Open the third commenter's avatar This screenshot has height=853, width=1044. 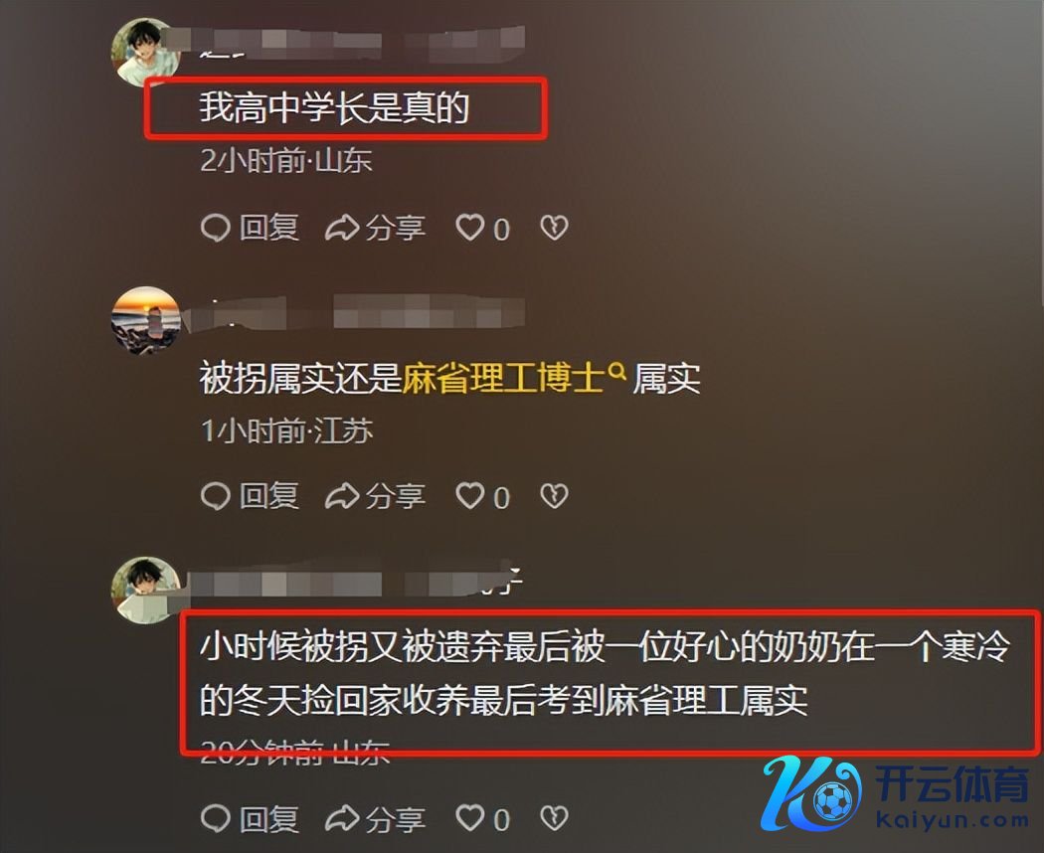(x=145, y=590)
